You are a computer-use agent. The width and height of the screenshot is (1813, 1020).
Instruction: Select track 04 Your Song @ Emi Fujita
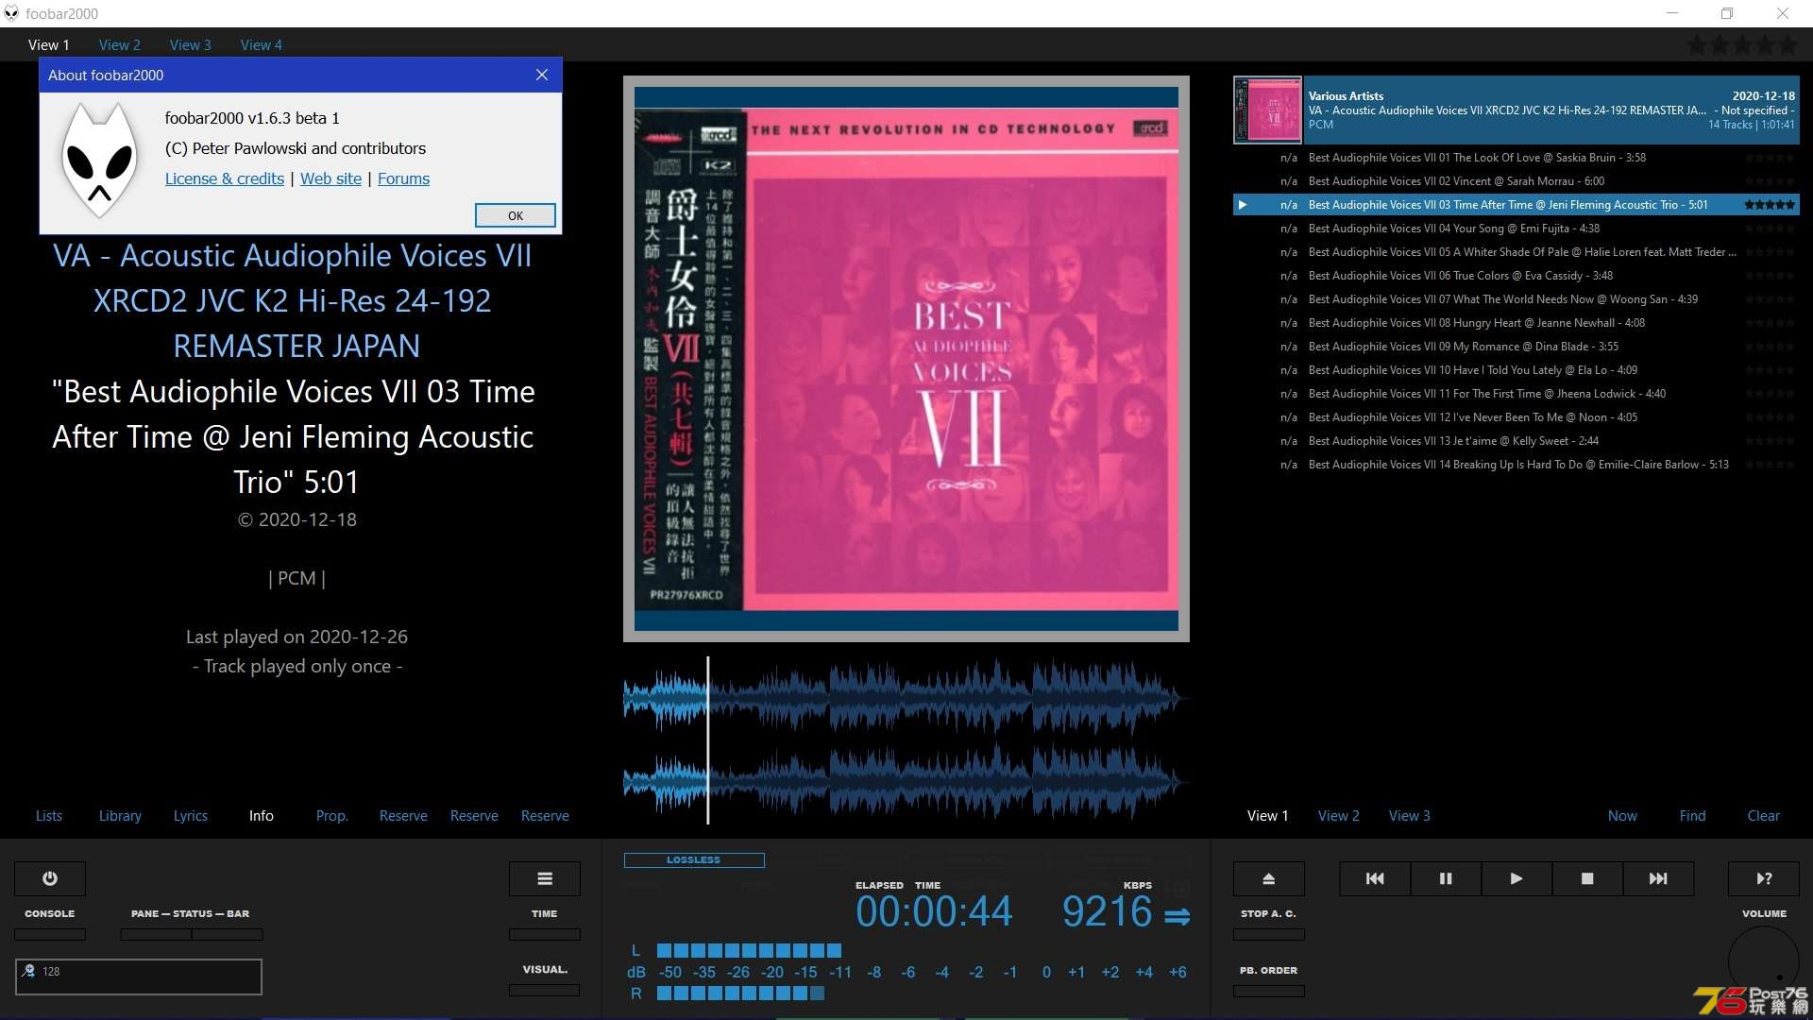click(1516, 229)
